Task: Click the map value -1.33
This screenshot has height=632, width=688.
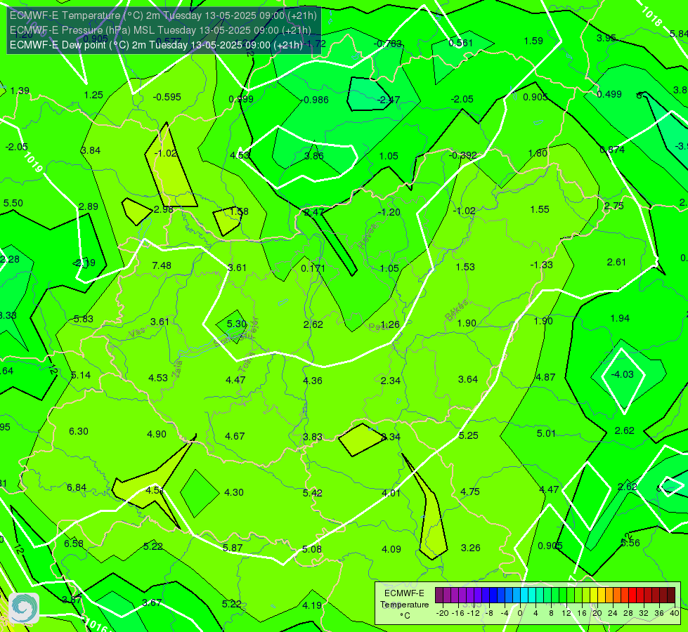Action: coord(541,265)
